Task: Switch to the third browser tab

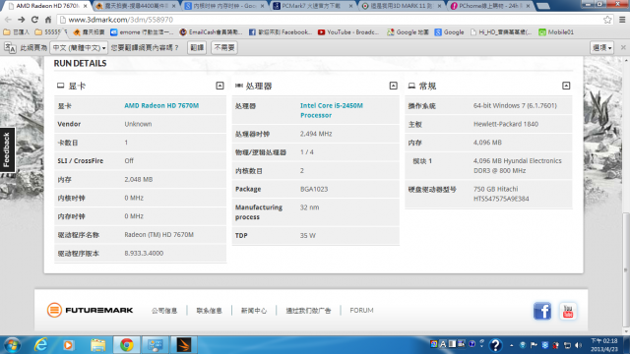Action: pos(224,6)
